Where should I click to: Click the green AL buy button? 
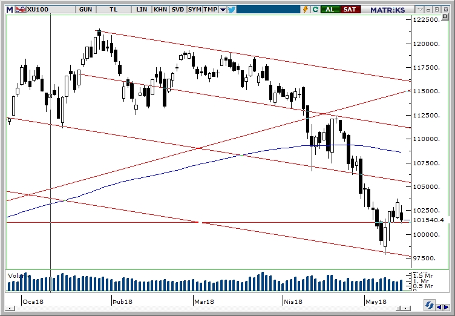click(x=330, y=9)
